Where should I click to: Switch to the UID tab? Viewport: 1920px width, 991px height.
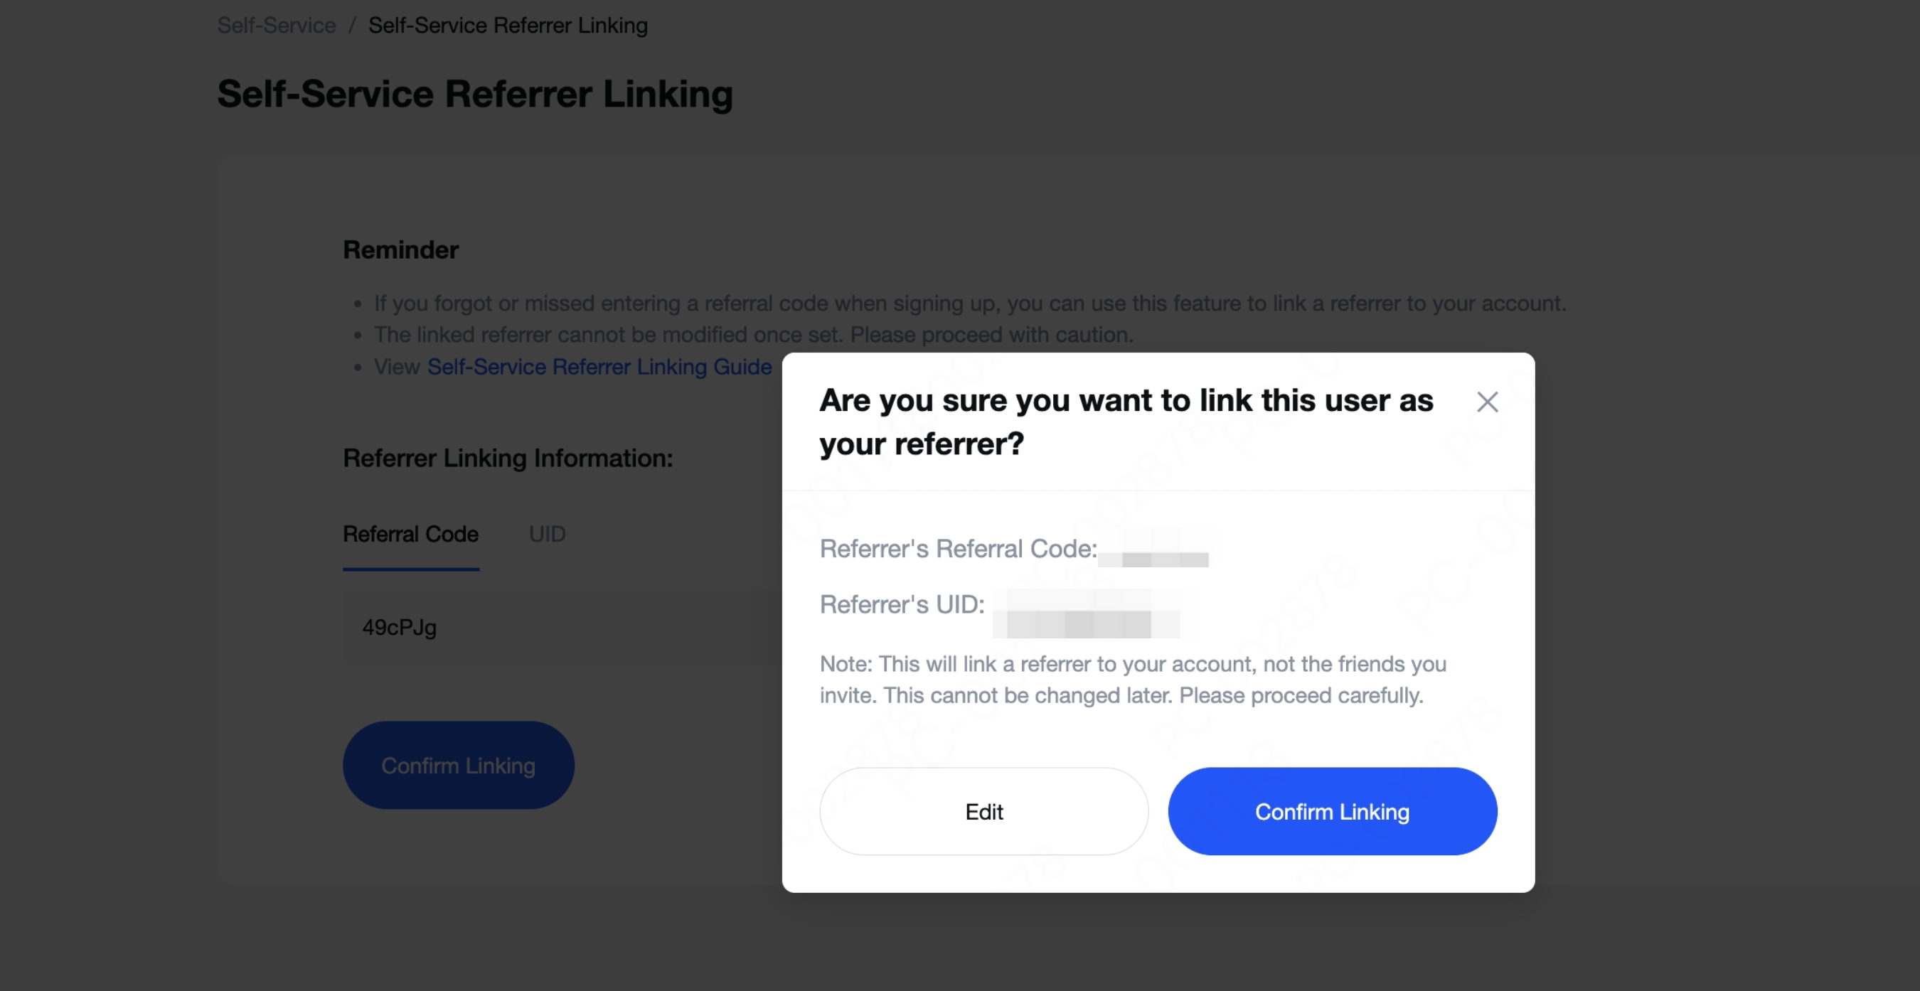547,535
